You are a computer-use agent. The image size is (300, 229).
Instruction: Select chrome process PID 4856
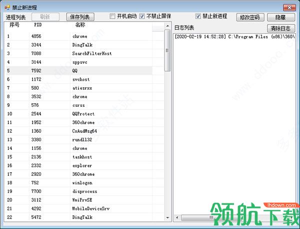click(x=79, y=36)
